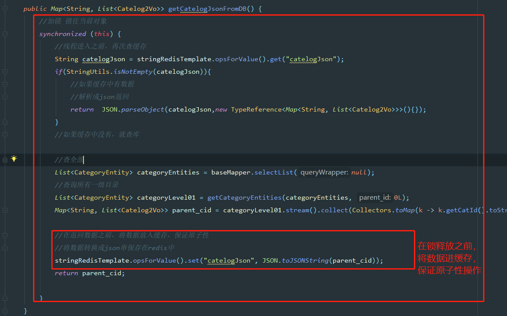Expand the collapsed lambda on parent_cid line
Image resolution: width=507 pixels, height=316 pixels.
5,210
